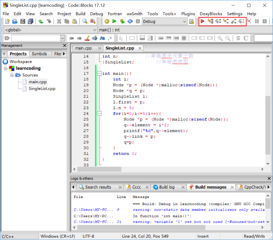Image resolution: width=273 pixels, height=240 pixels.
Task: Open a file with the folder icon
Action: [x=15, y=22]
